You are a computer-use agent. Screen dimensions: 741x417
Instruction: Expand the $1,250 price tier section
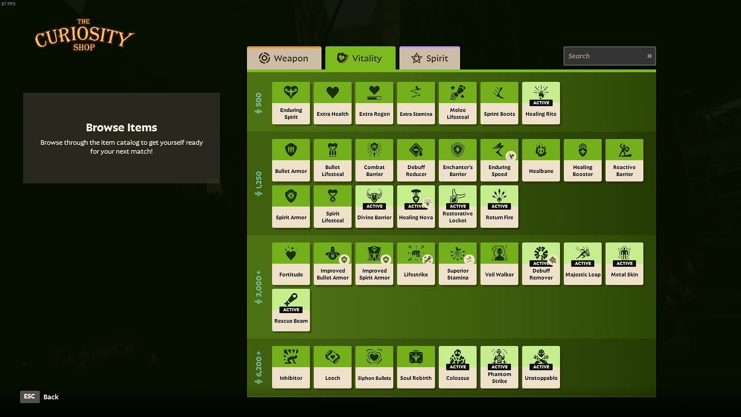[259, 183]
